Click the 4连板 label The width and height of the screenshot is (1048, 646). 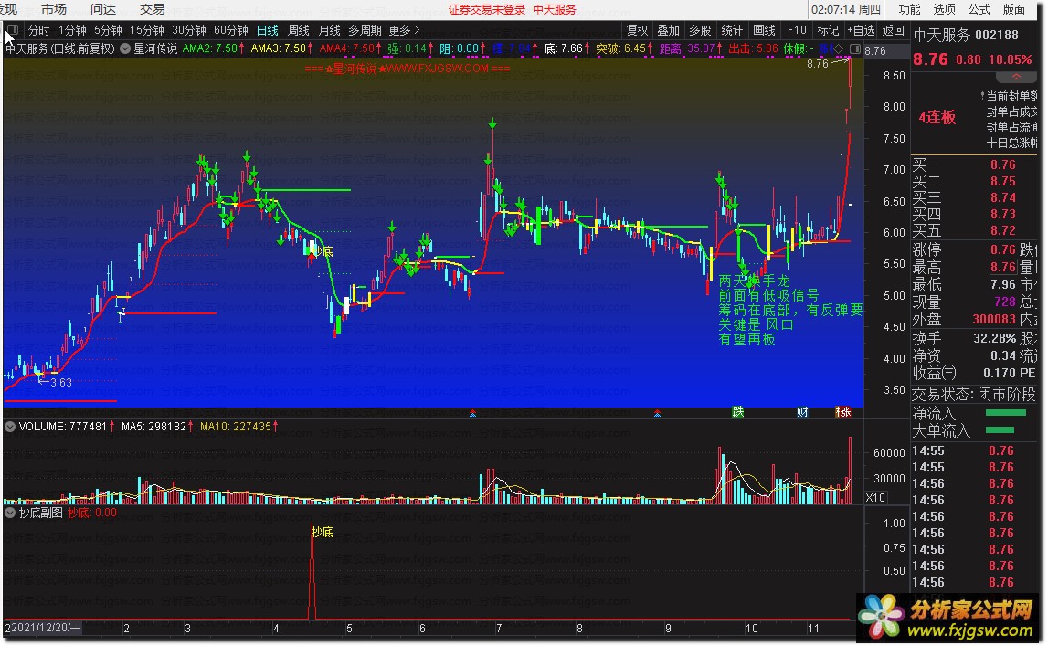click(x=937, y=118)
